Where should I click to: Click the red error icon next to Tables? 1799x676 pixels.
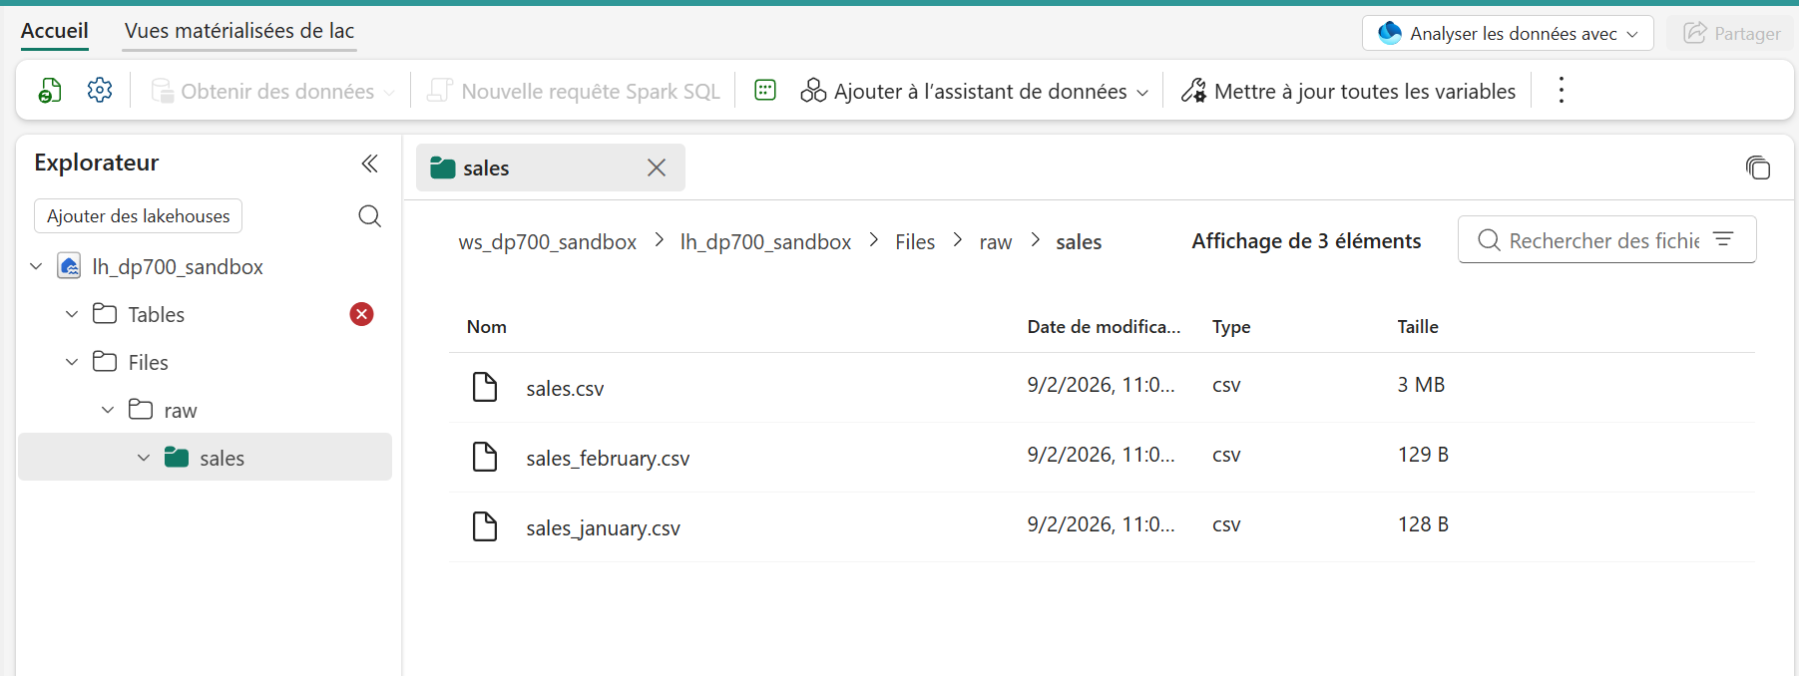tap(361, 315)
